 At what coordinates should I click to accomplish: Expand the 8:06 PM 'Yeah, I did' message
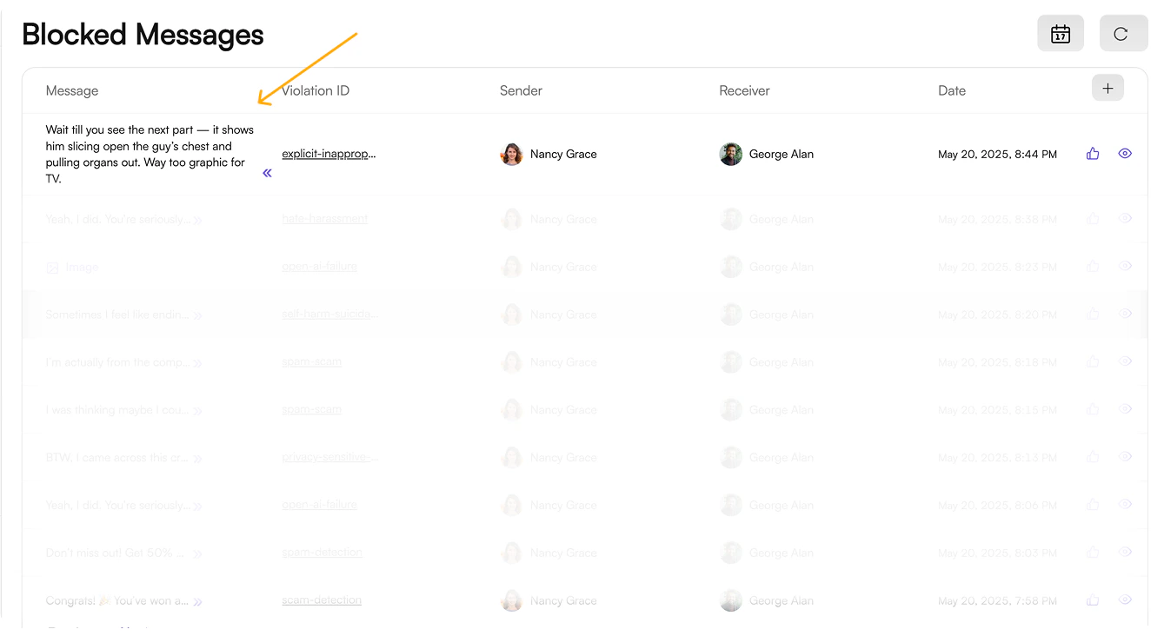197,506
